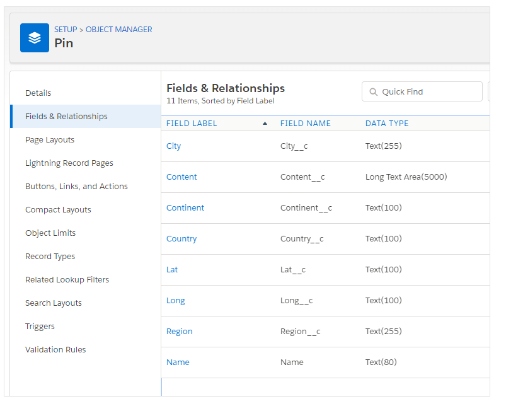Click the '11 Items, Sorted by Field Label' text

[221, 101]
